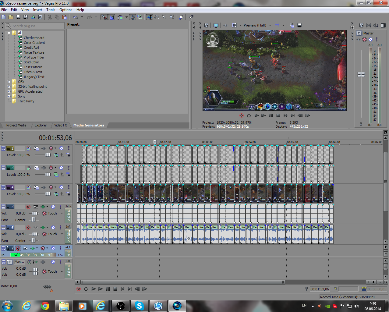Copy snapshot to clipboard in preview
The height and width of the screenshot is (312, 389).
pyautogui.click(x=292, y=25)
